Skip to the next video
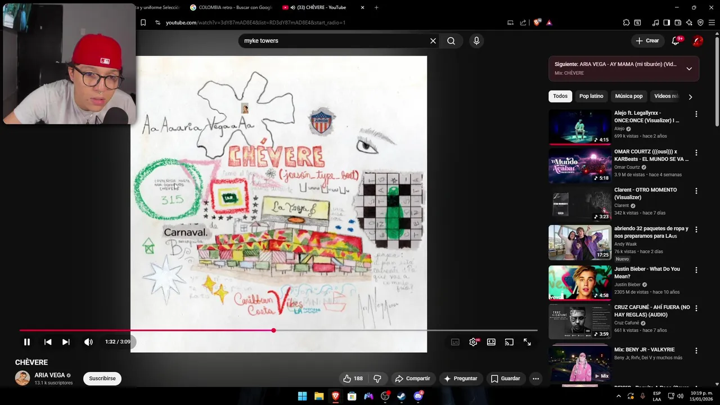Screen dimensions: 720x405 pos(66,342)
